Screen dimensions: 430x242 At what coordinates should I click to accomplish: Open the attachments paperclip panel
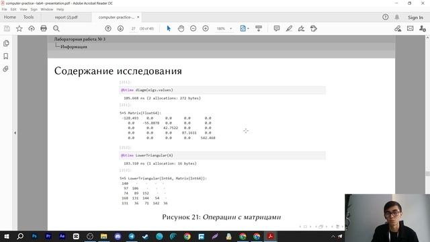pyautogui.click(x=6, y=69)
